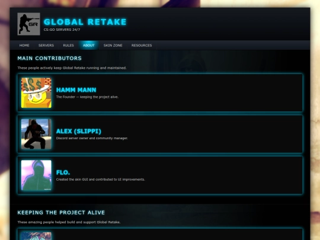This screenshot has width=320, height=240.
Task: Open the Rules page
Action: click(68, 45)
